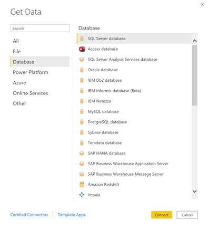Click the Amazon Redshift icon
Image resolution: width=208 pixels, height=229 pixels.
click(x=82, y=185)
